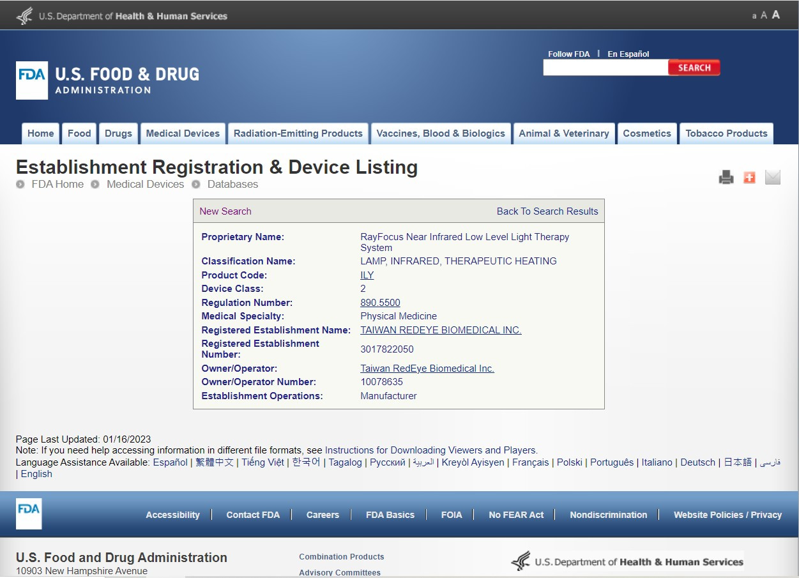
Task: Open product code ILY link
Action: pyautogui.click(x=367, y=275)
